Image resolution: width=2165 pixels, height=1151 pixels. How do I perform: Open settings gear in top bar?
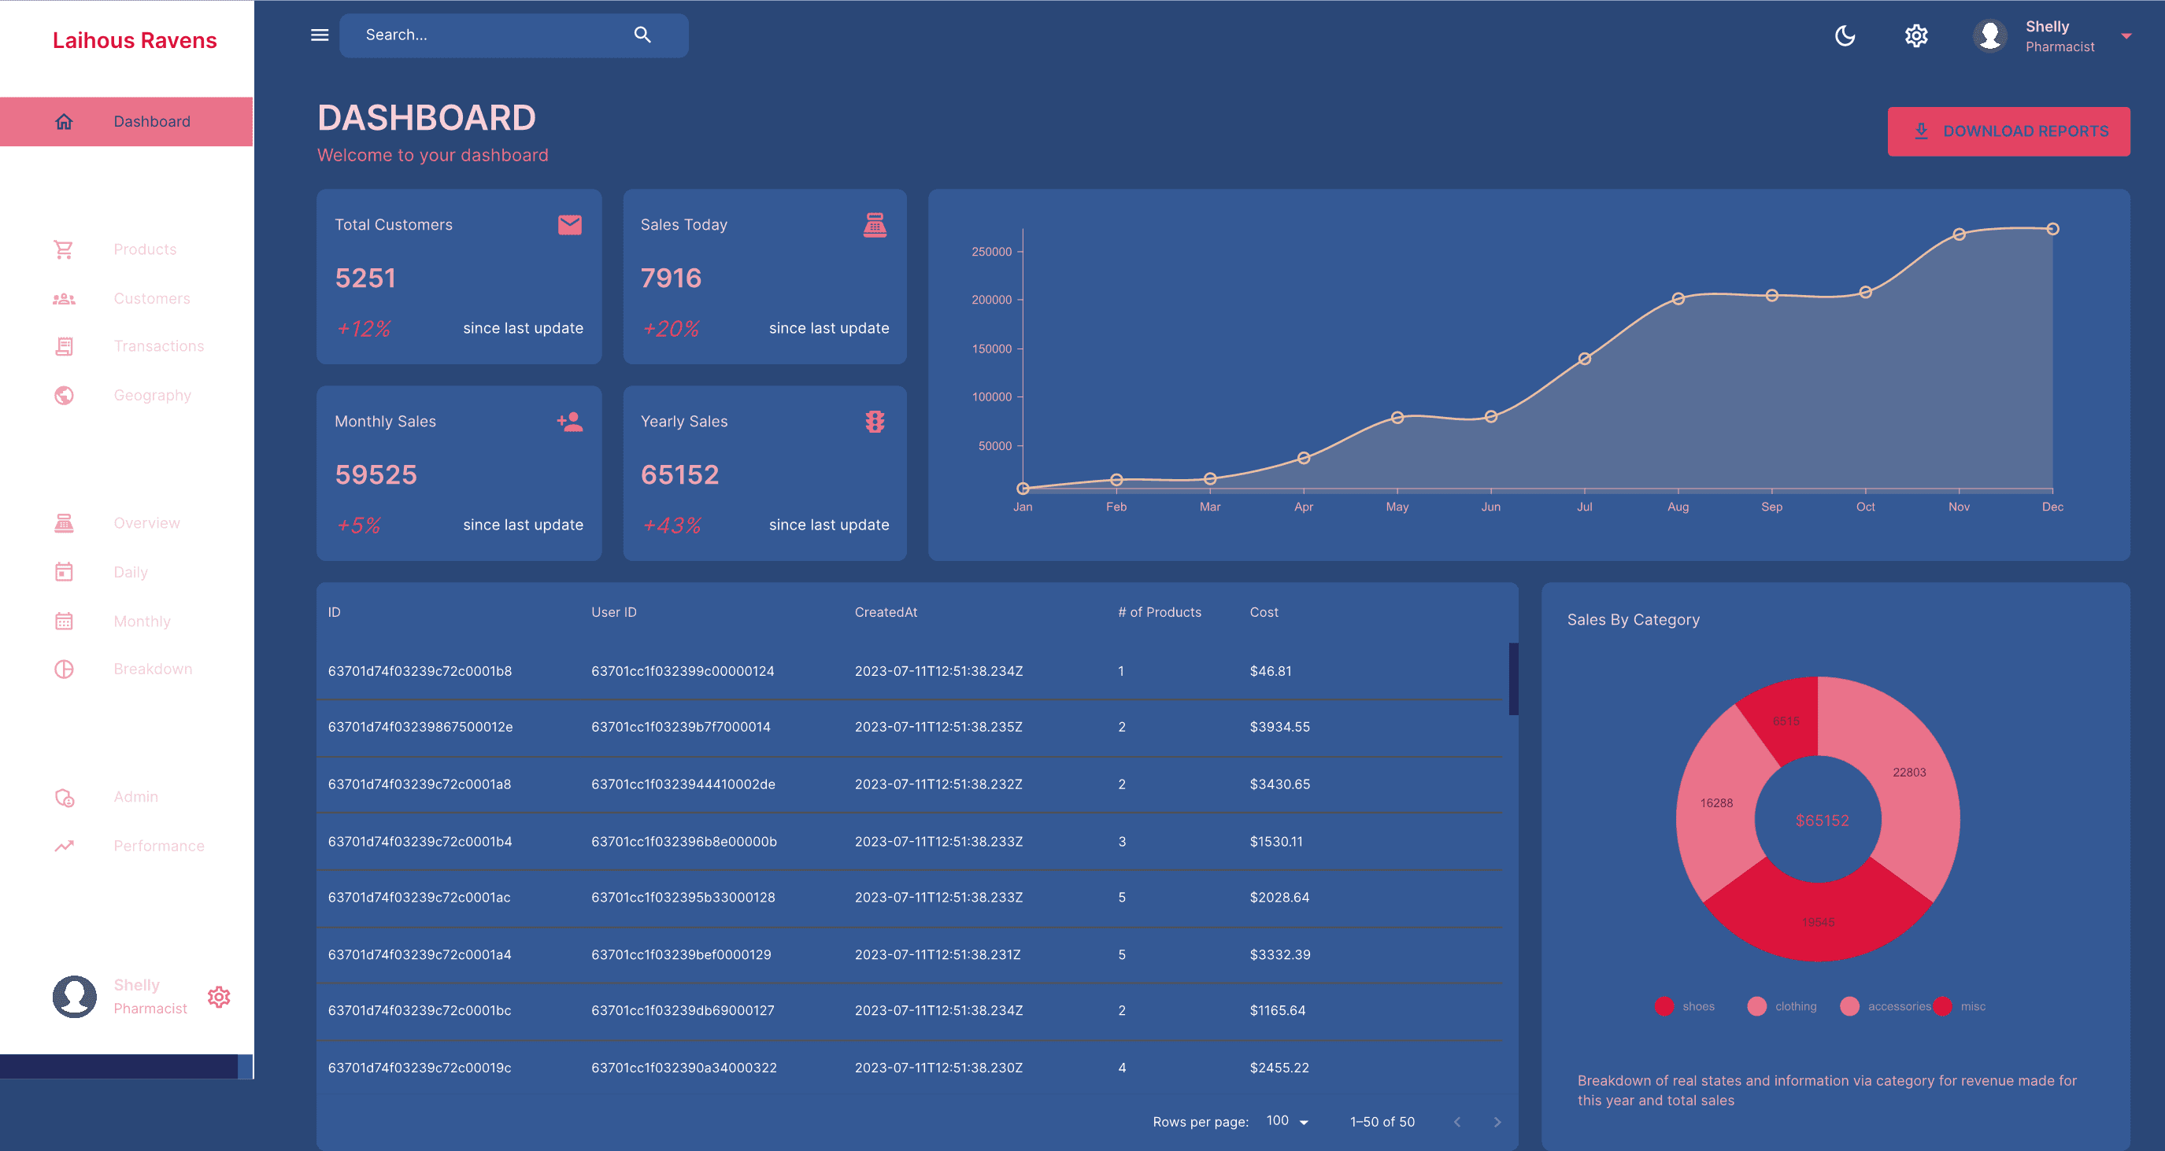pyautogui.click(x=1916, y=36)
